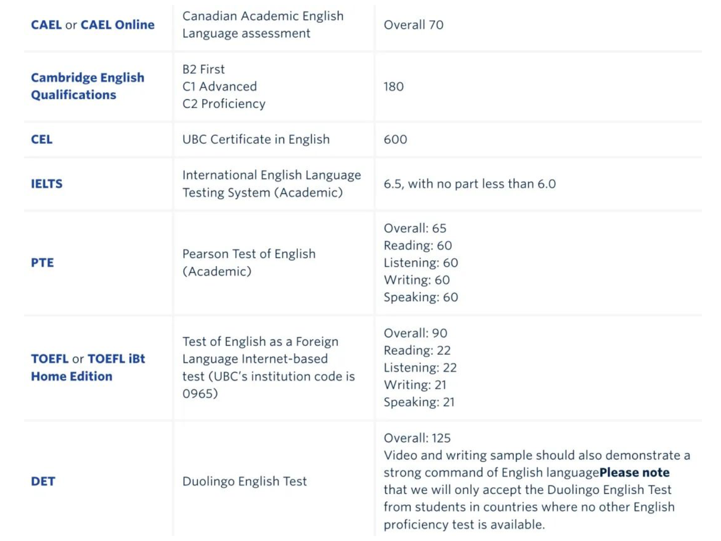The height and width of the screenshot is (541, 721).
Task: Select the PTE link
Action: (x=42, y=262)
